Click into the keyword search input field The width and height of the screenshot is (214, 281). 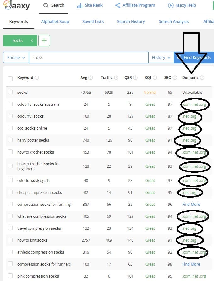(x=88, y=57)
